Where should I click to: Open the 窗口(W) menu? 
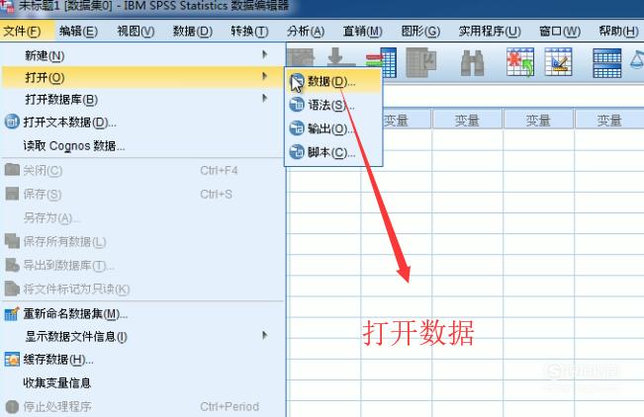tap(559, 32)
